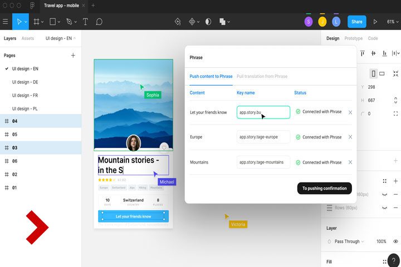This screenshot has width=401, height=267.
Task: Click the Create component icon
Action: click(x=192, y=22)
